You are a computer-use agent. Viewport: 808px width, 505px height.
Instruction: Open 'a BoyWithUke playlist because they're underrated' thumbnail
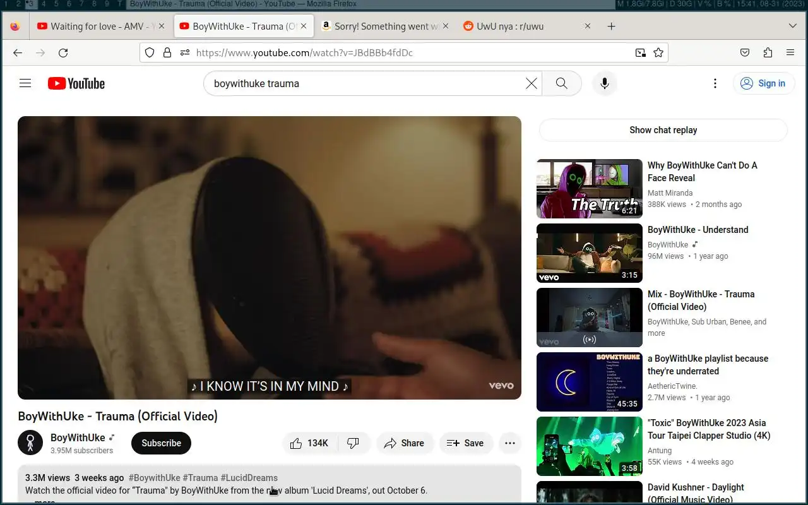pyautogui.click(x=590, y=382)
